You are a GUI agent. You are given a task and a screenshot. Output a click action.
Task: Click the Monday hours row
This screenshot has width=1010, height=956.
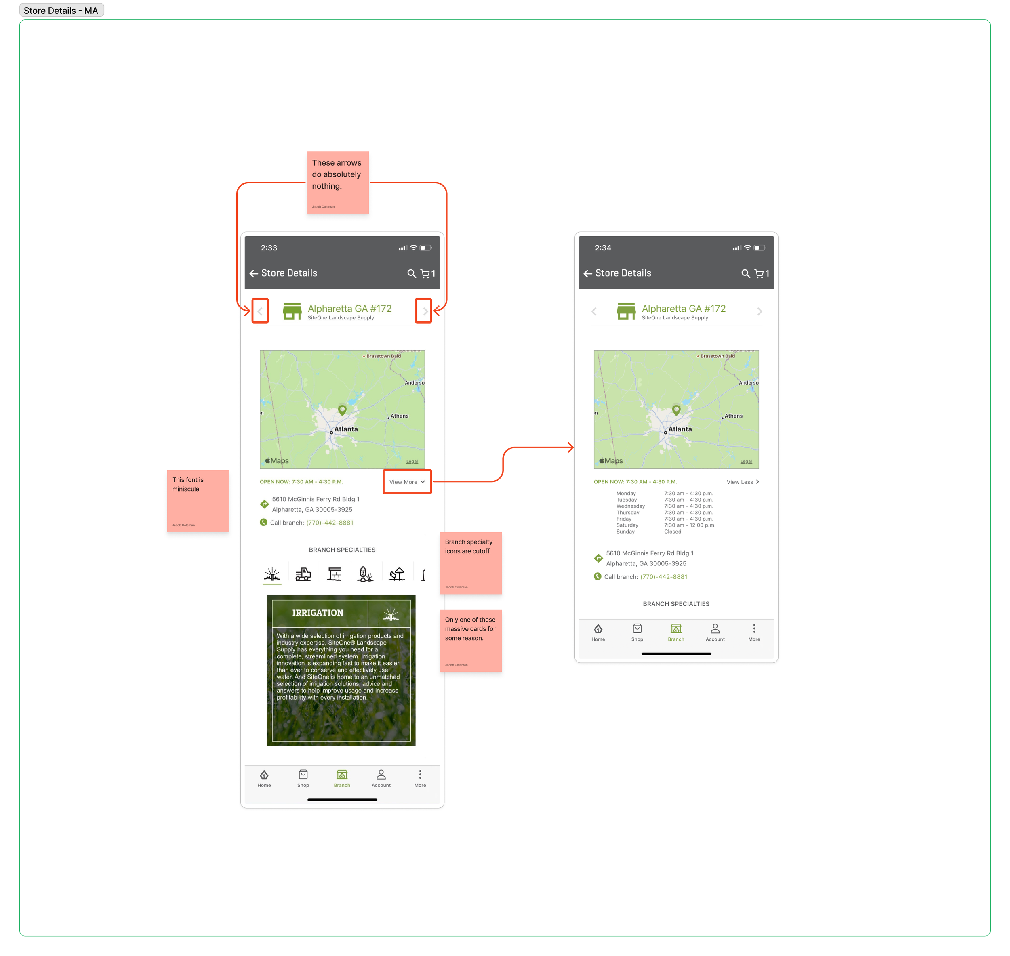click(664, 493)
